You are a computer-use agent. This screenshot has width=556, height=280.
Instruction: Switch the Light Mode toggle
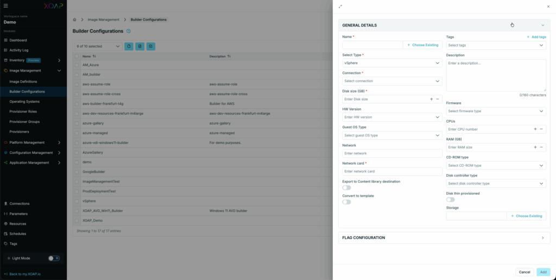(x=54, y=258)
